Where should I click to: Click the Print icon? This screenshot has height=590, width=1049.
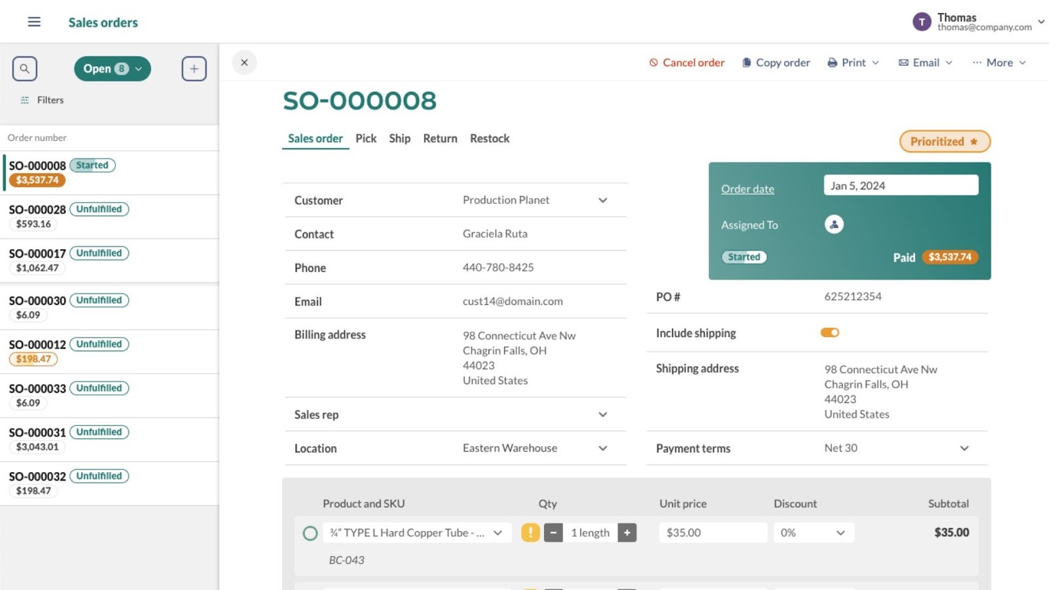point(831,62)
